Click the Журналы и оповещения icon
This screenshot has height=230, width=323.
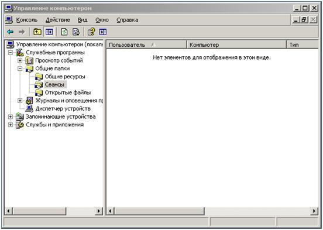(29, 101)
